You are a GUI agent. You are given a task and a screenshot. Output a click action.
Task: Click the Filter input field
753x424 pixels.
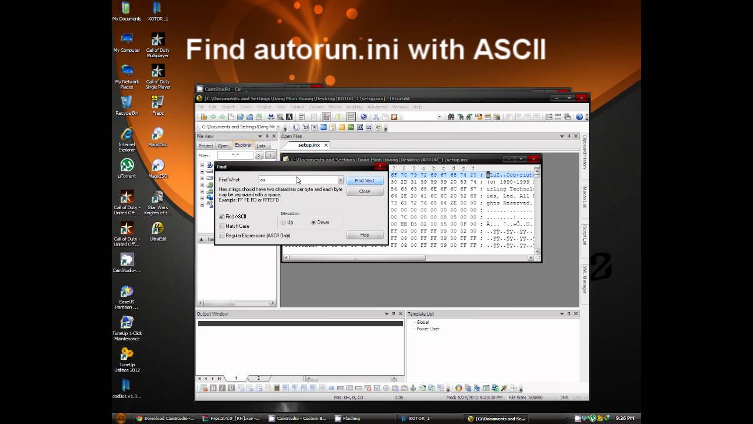[x=235, y=155]
